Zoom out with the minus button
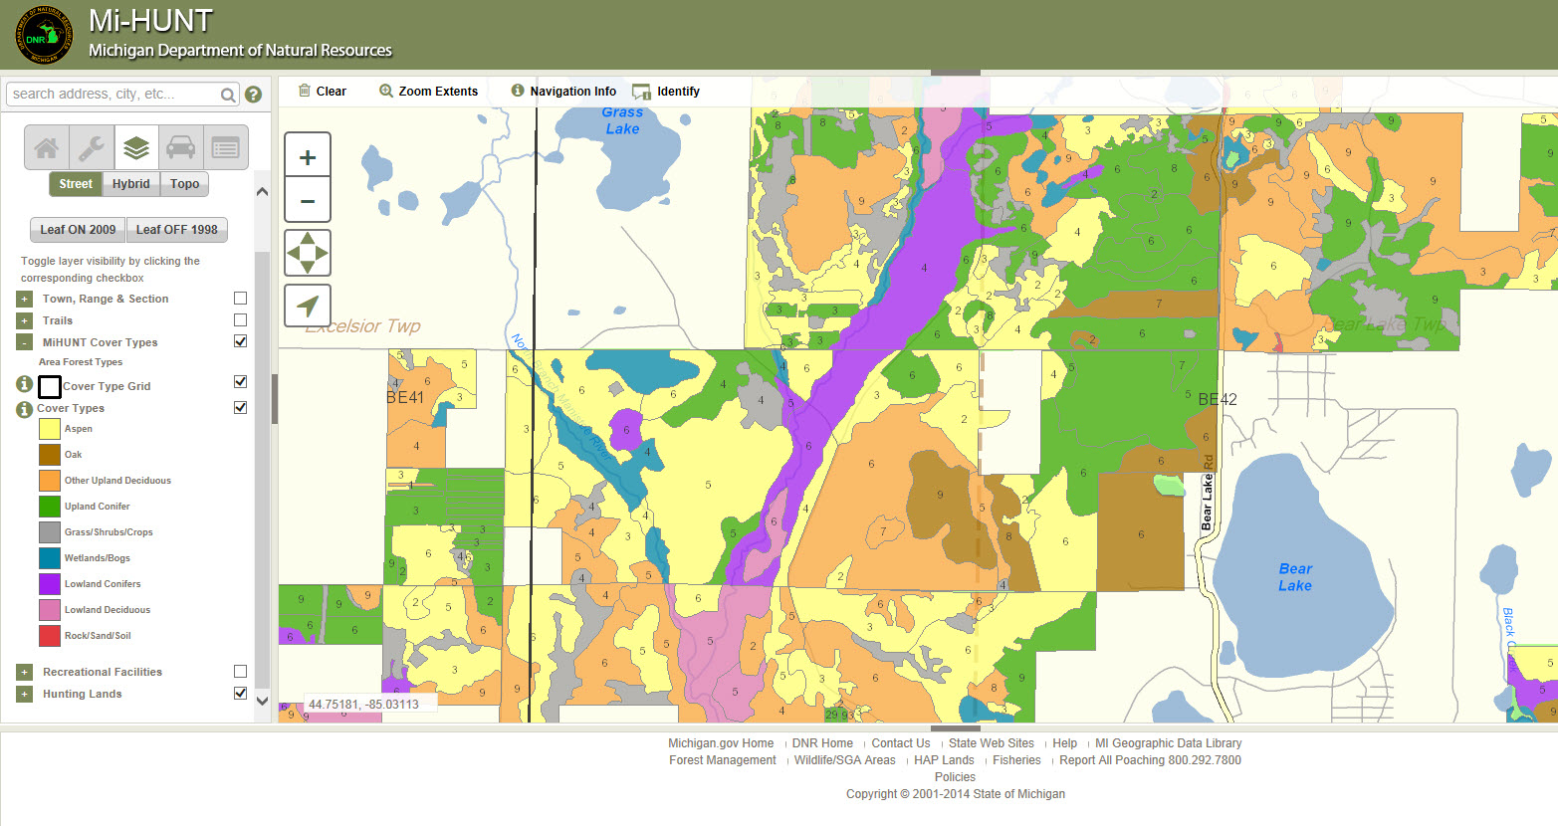This screenshot has width=1558, height=826. point(308,201)
